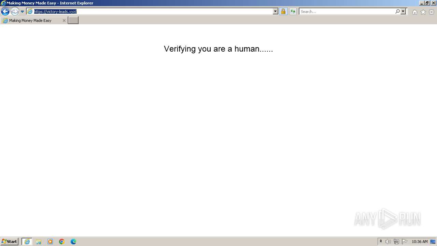Viewport: 437px width, 246px height.
Task: Open Microsoft Edge from the taskbar
Action: click(73, 242)
